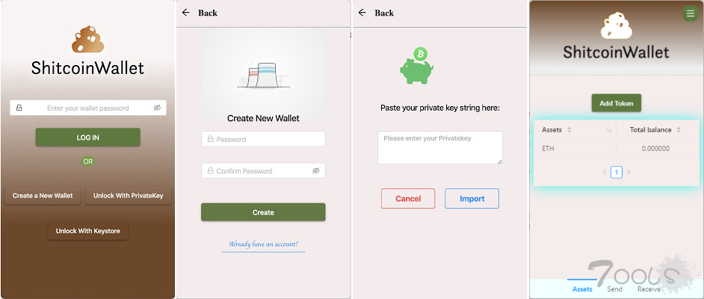Screen dimensions: 704x299
Task: Go to next page with right chevron
Action: click(629, 173)
